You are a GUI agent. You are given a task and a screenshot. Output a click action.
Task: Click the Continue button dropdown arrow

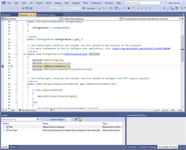[x=96, y=8]
